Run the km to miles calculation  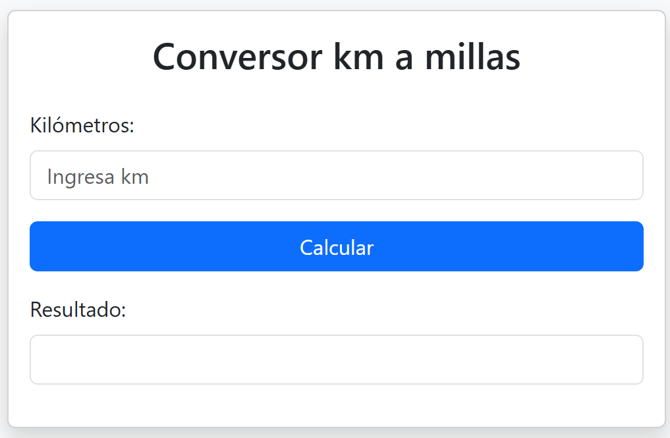tap(336, 246)
